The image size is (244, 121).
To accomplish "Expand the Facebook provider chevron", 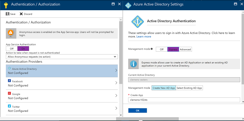I will tap(116, 83).
